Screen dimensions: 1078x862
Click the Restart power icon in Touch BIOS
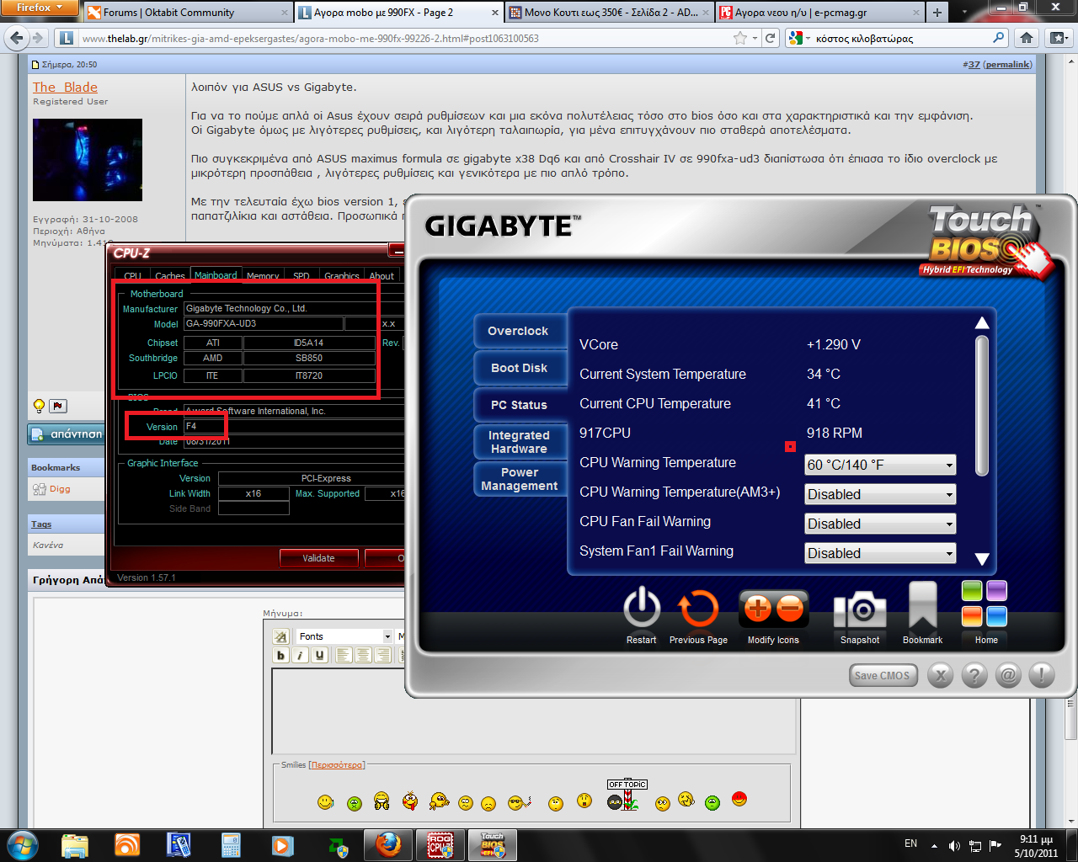[x=642, y=607]
